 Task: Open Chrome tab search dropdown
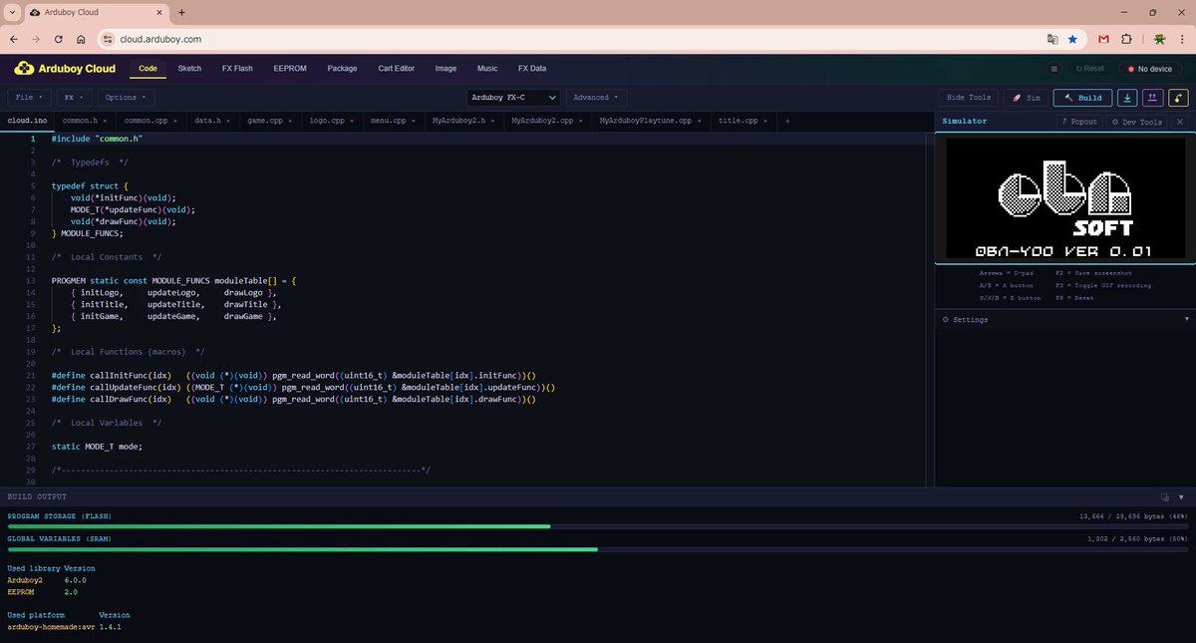click(x=10, y=12)
